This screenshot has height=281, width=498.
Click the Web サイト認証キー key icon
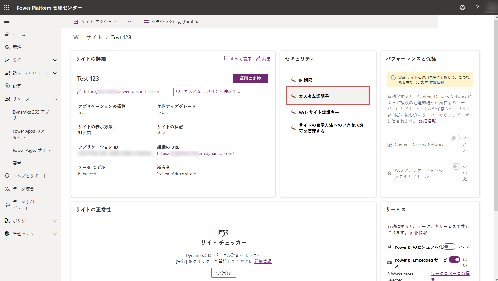click(293, 112)
